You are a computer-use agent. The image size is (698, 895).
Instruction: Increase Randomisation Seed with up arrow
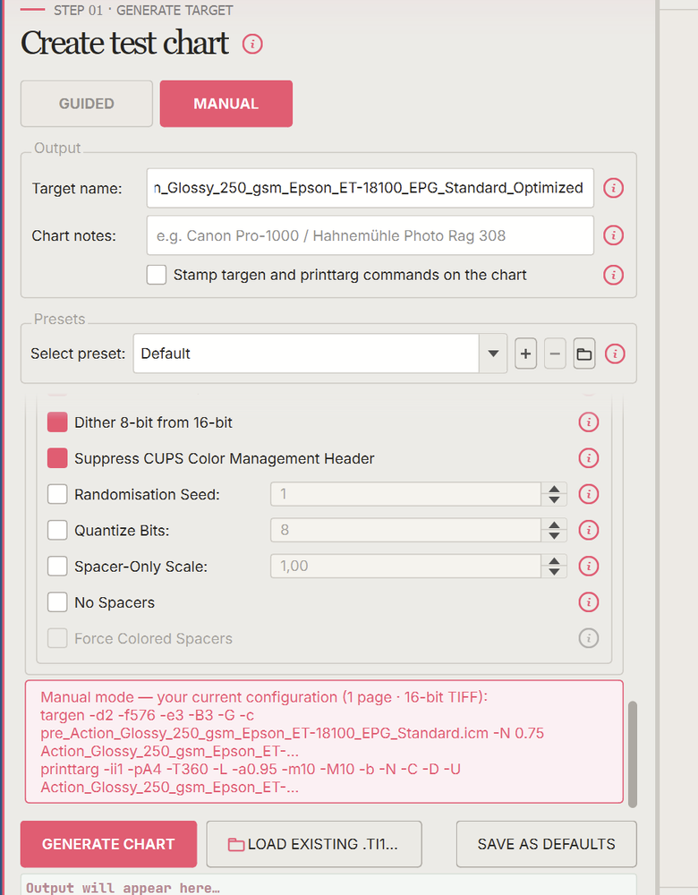tap(554, 490)
